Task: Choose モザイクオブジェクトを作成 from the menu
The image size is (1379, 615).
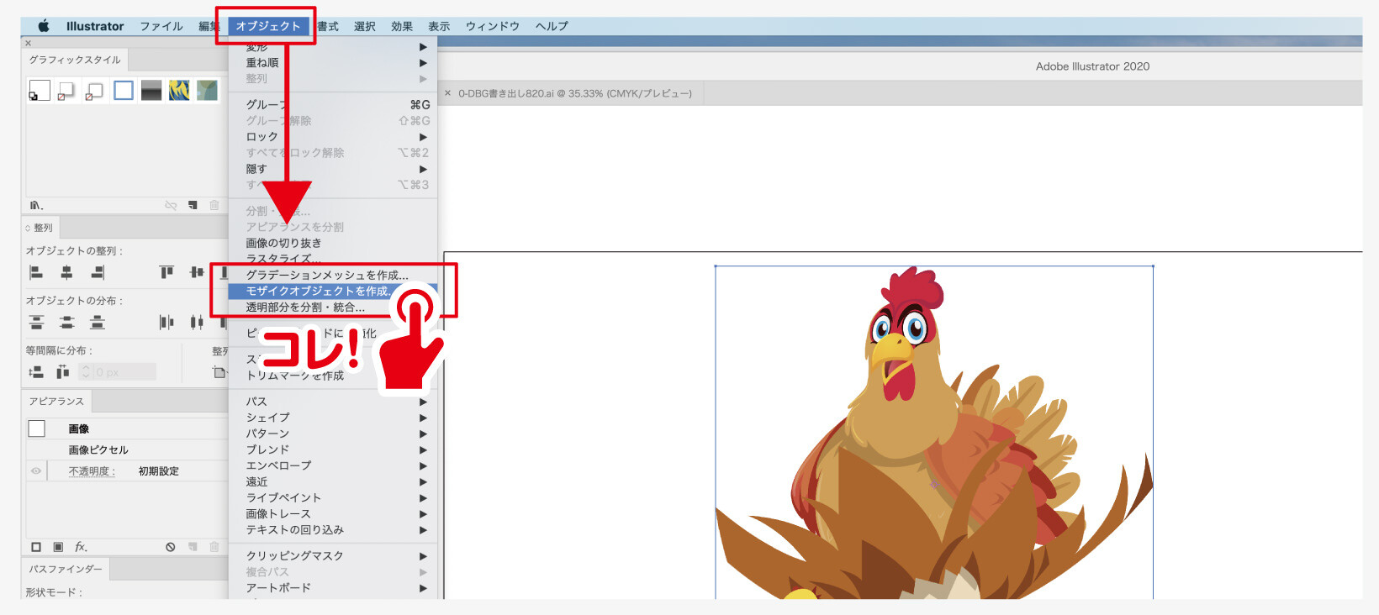Action: [333, 292]
